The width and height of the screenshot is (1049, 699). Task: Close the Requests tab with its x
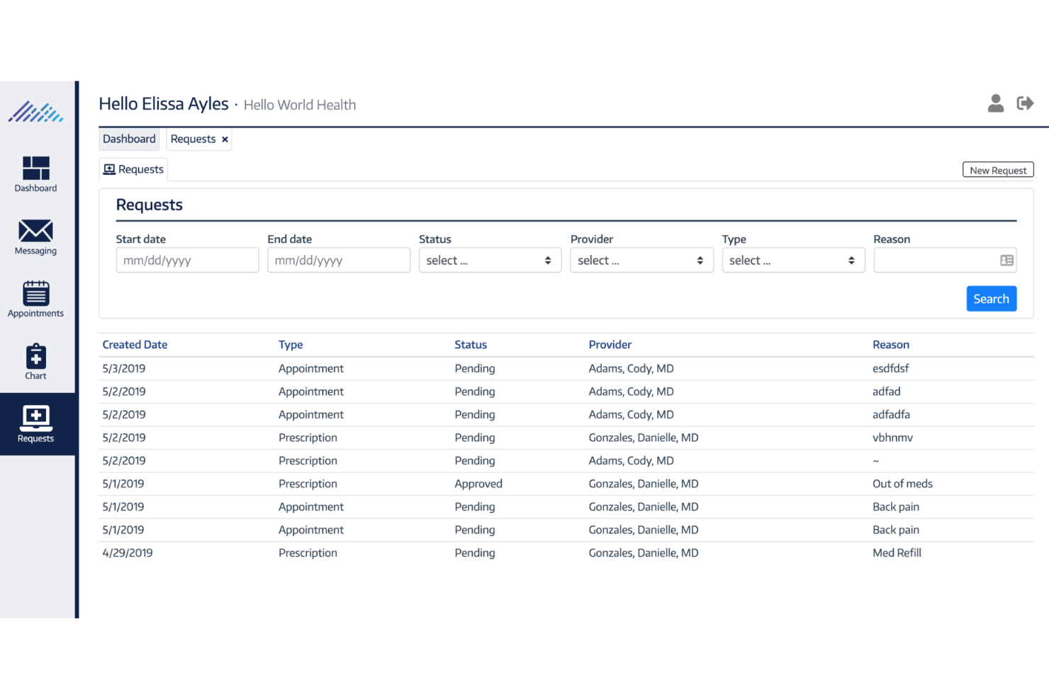pos(224,139)
